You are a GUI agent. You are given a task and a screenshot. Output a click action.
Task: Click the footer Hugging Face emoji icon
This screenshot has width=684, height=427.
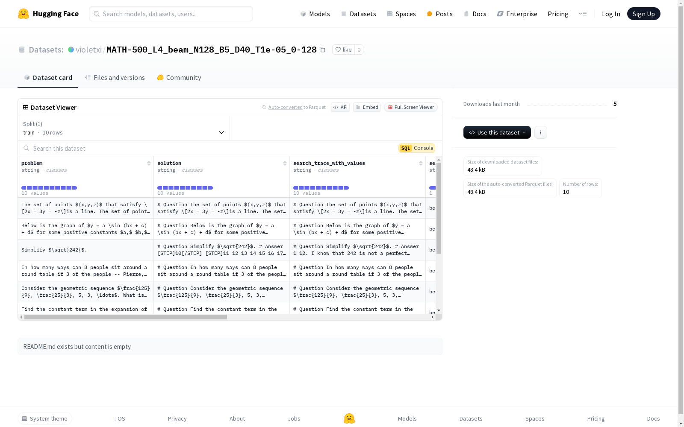click(349, 418)
